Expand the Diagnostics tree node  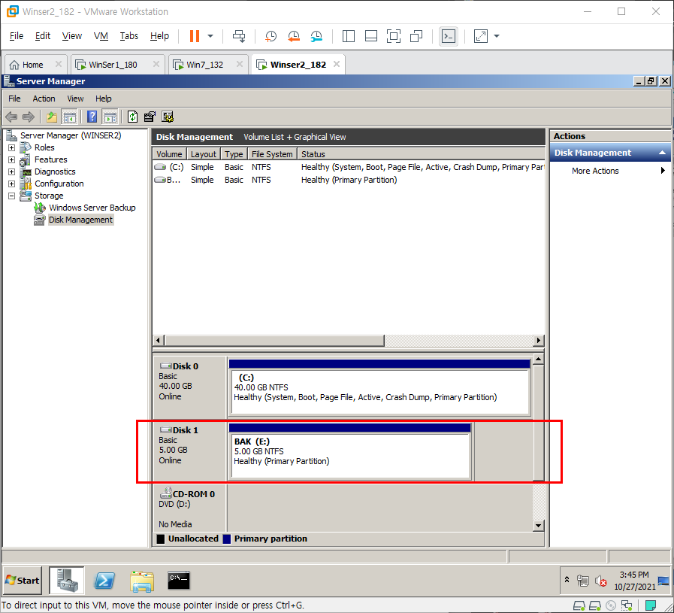[11, 171]
